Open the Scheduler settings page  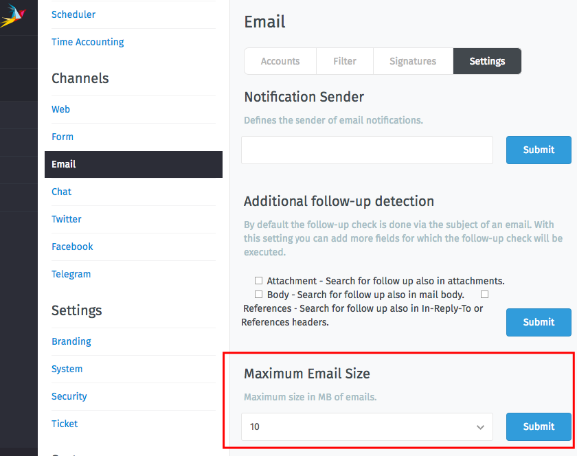click(73, 14)
